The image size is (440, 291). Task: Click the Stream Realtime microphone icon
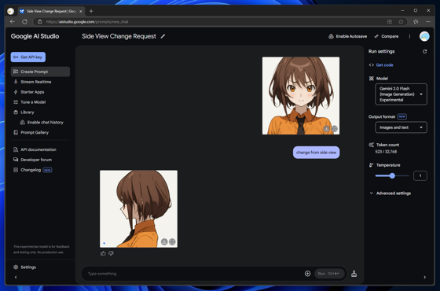point(16,82)
